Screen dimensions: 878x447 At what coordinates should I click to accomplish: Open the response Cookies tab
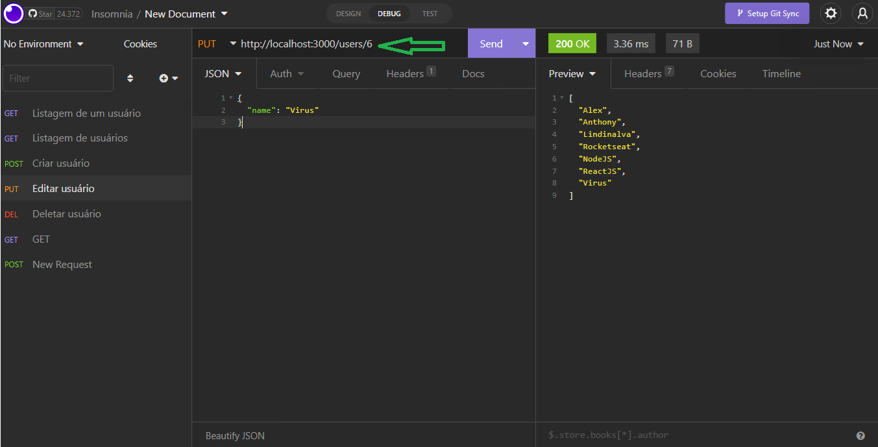click(718, 74)
